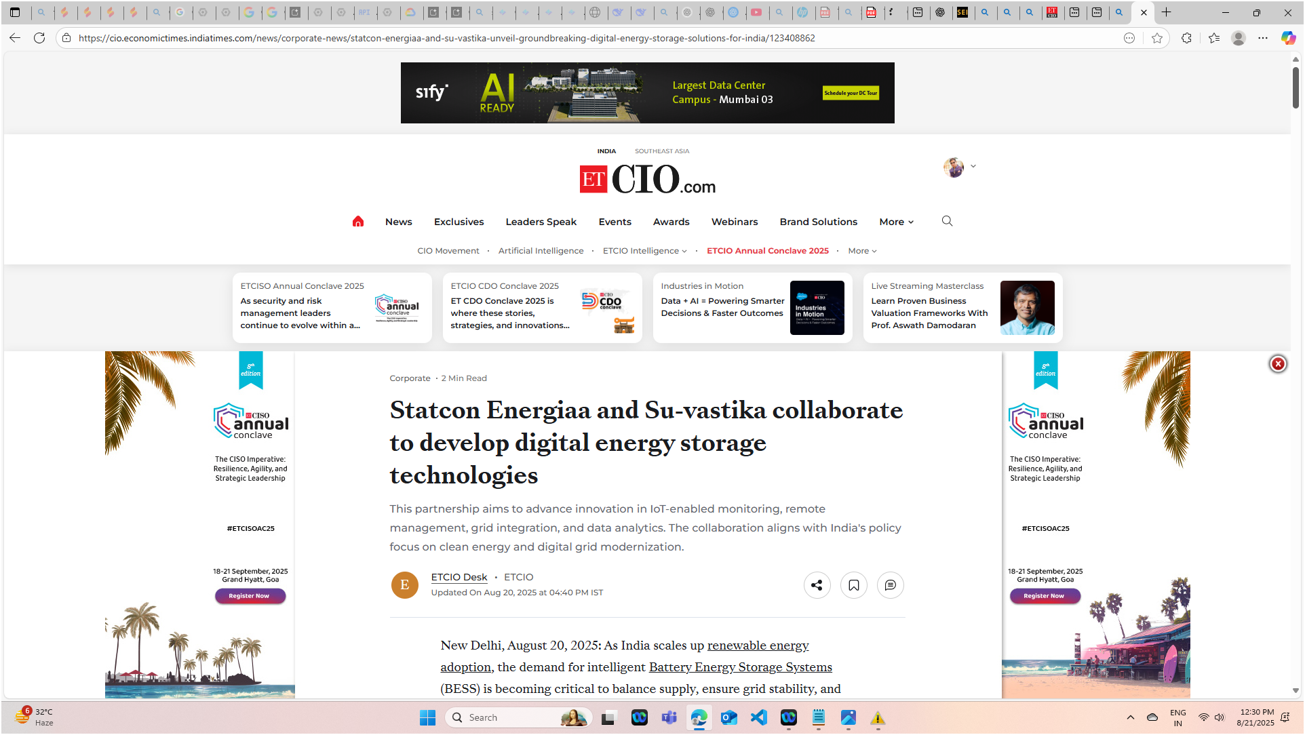Click Register Now in left banner
The image size is (1305, 735).
[250, 596]
